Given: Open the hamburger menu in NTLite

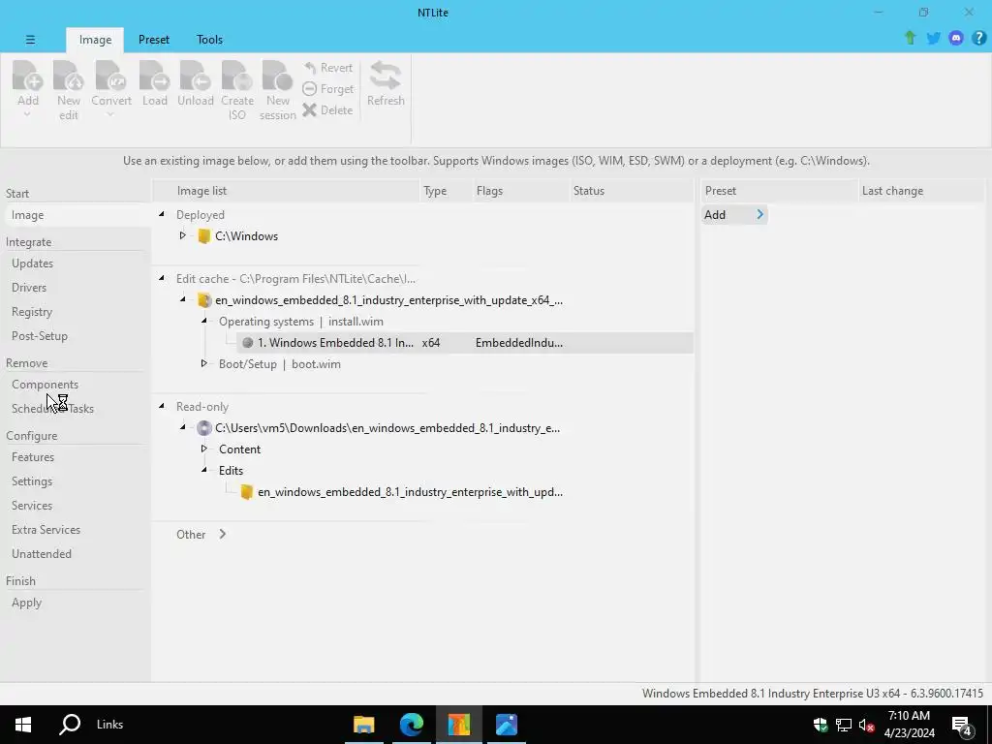Looking at the screenshot, I should [30, 40].
